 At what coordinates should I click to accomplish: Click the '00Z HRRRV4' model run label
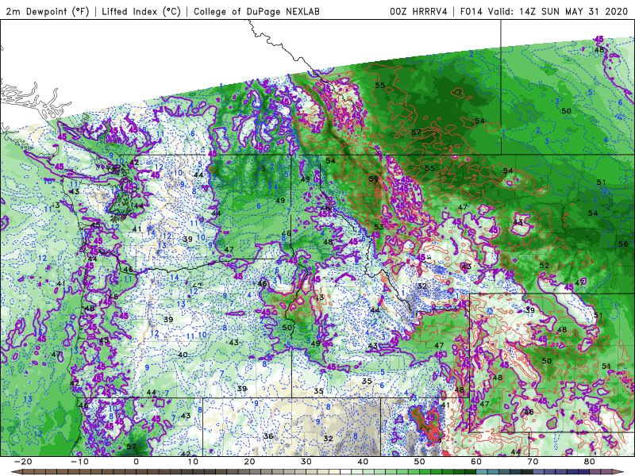tap(418, 11)
